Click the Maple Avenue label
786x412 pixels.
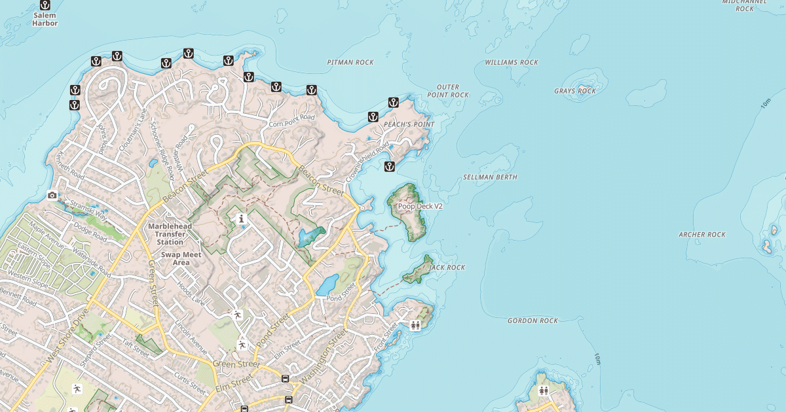(x=46, y=234)
